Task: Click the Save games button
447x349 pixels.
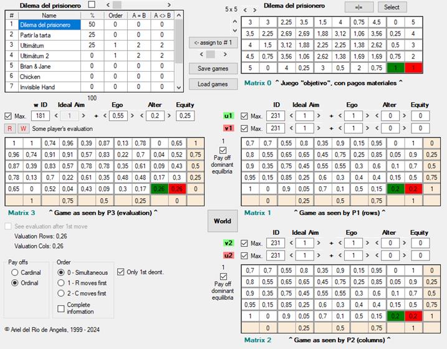Action: tap(213, 69)
